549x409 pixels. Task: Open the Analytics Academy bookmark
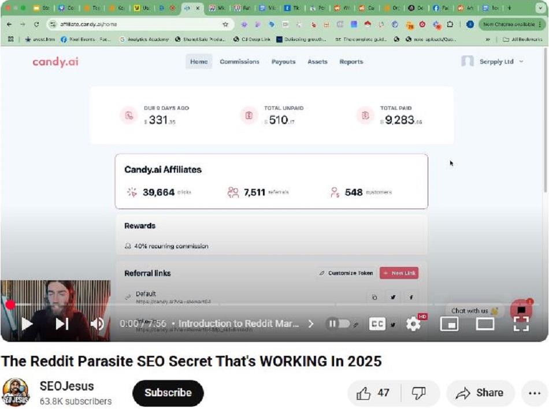[144, 39]
